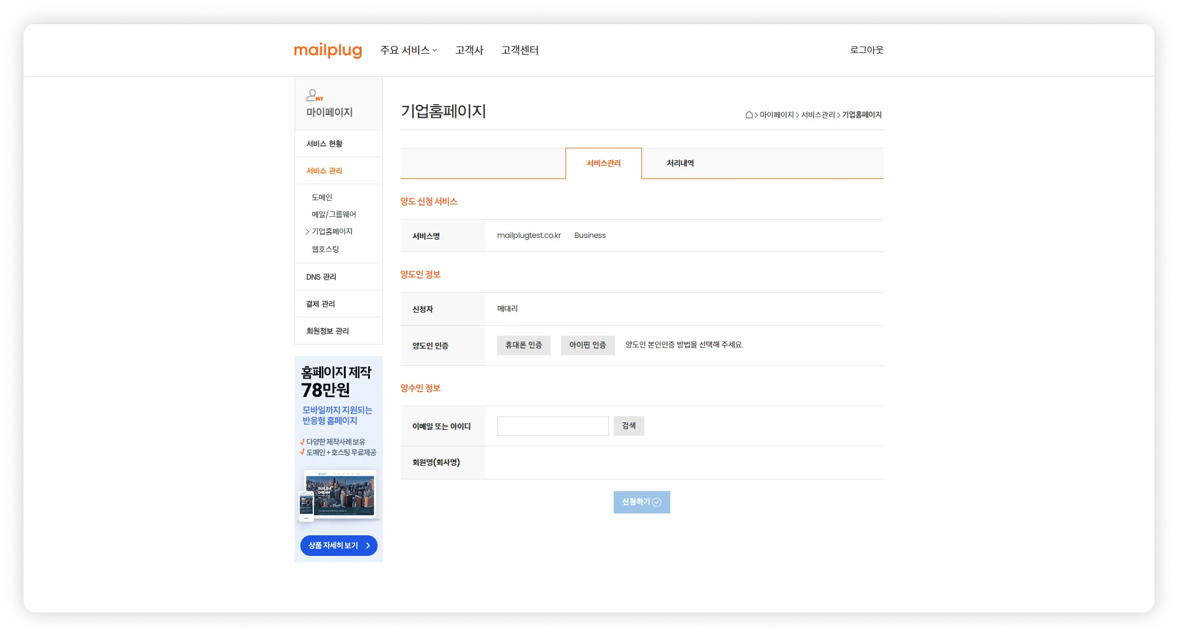
Task: Open DNS 관리 in the sidebar
Action: 321,277
